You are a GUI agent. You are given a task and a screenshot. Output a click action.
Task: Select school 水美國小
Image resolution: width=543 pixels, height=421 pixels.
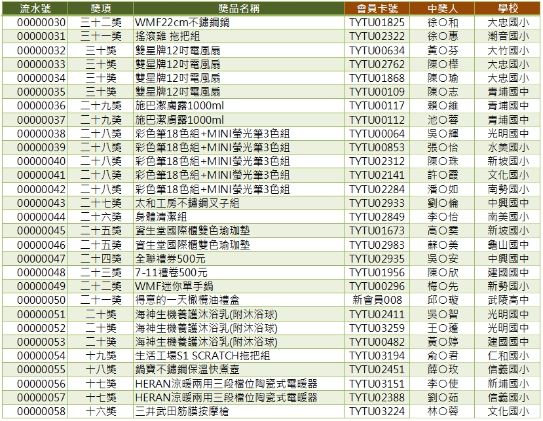tap(508, 148)
